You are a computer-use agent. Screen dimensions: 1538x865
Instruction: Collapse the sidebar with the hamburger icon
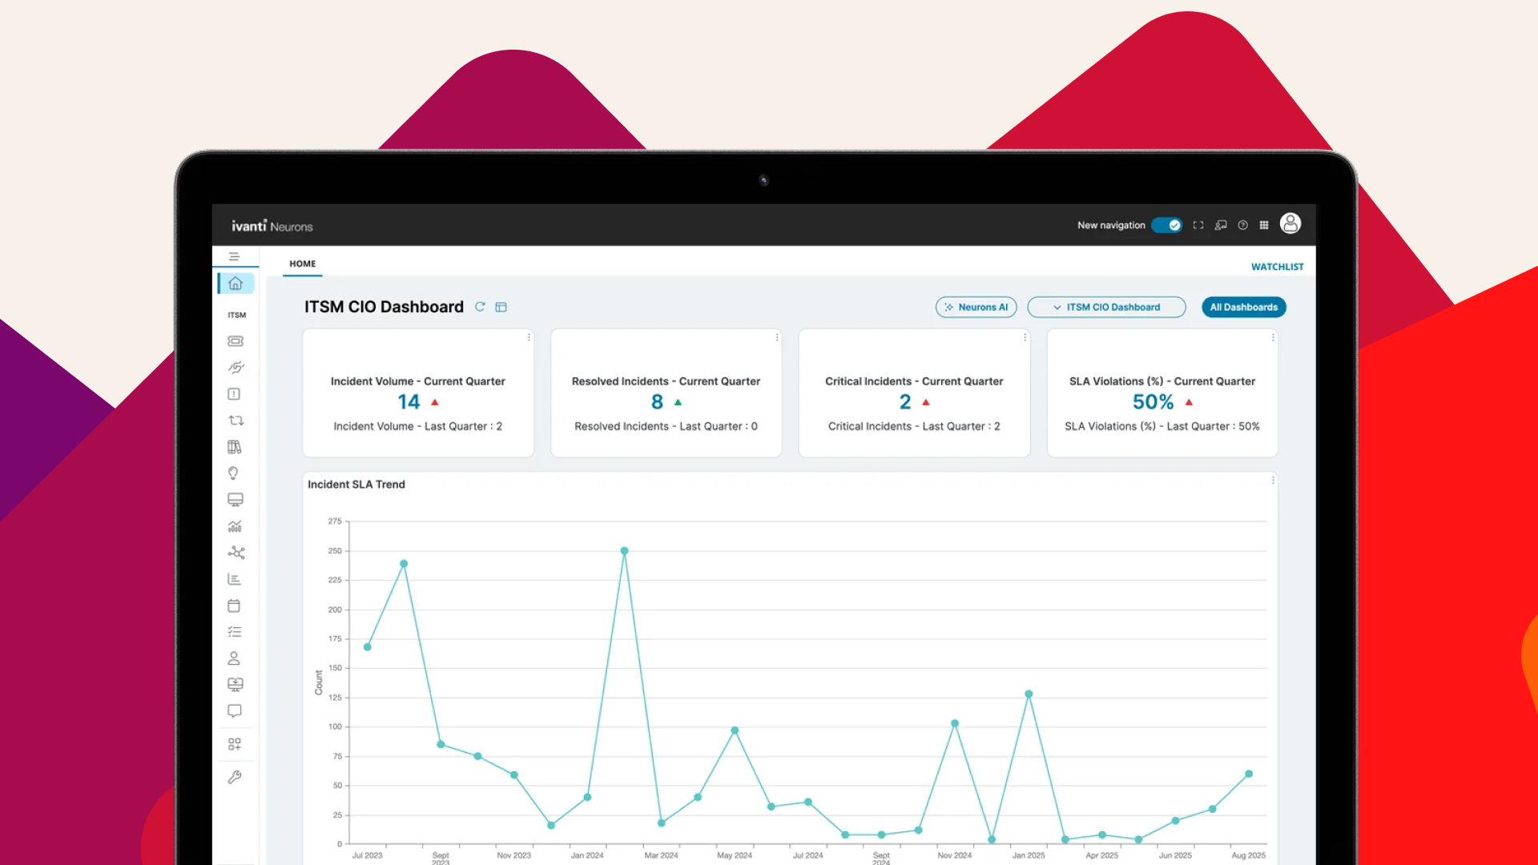tap(234, 257)
